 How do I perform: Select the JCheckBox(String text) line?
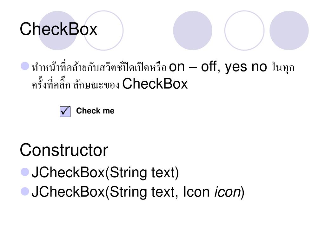point(105,173)
